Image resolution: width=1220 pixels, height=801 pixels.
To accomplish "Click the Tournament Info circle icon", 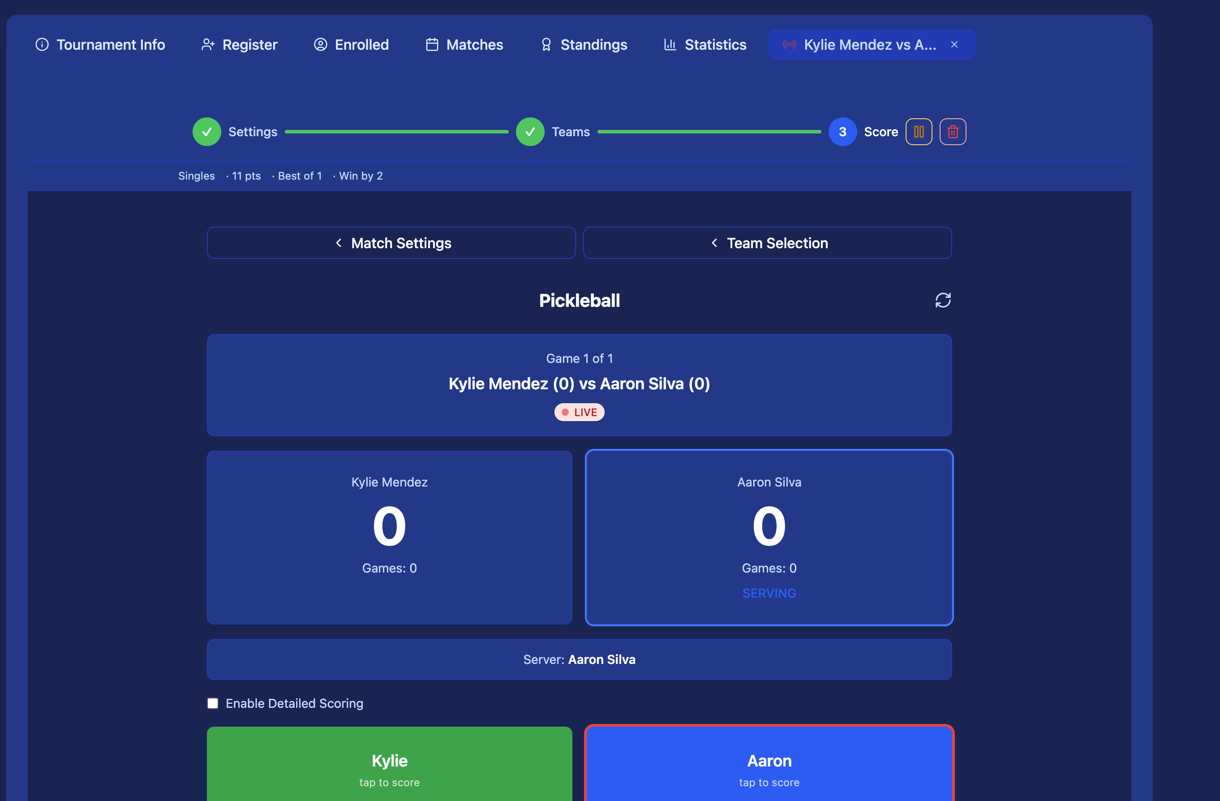I will click(42, 45).
